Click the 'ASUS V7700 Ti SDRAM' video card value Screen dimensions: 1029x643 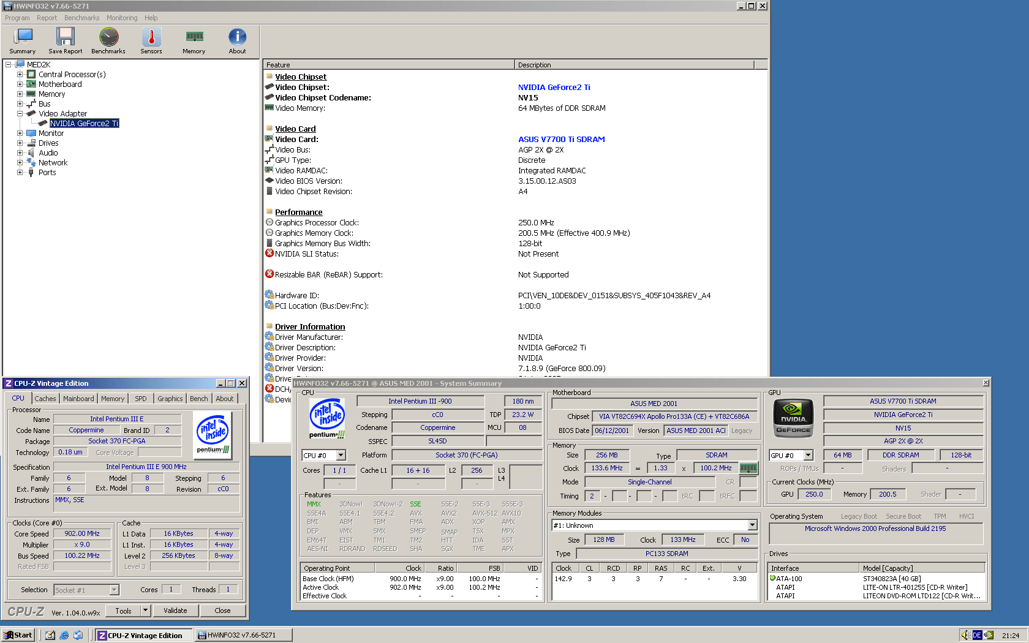pos(562,139)
